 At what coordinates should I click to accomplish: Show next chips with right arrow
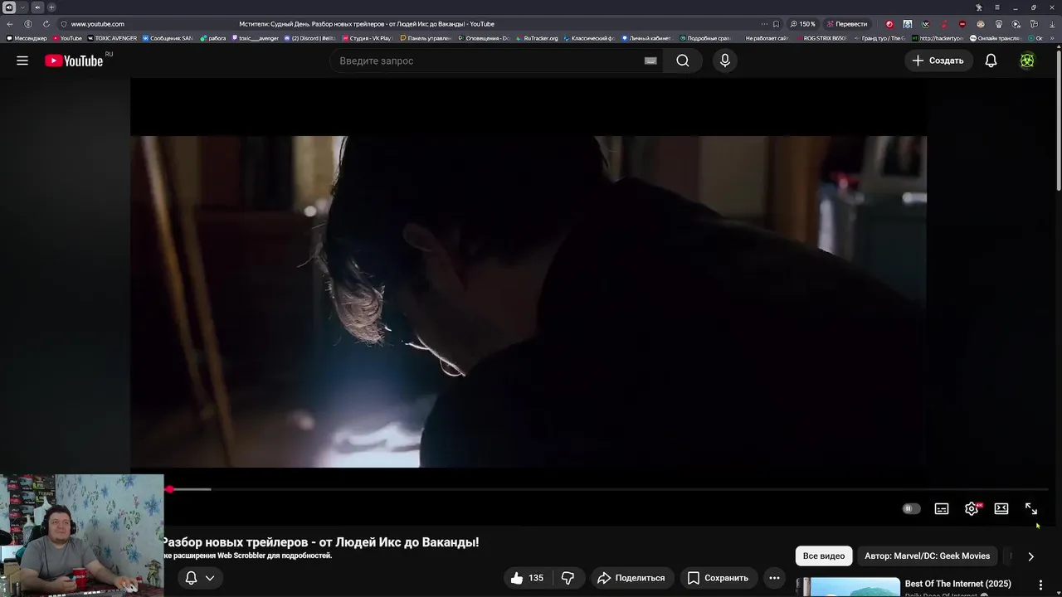click(x=1030, y=556)
